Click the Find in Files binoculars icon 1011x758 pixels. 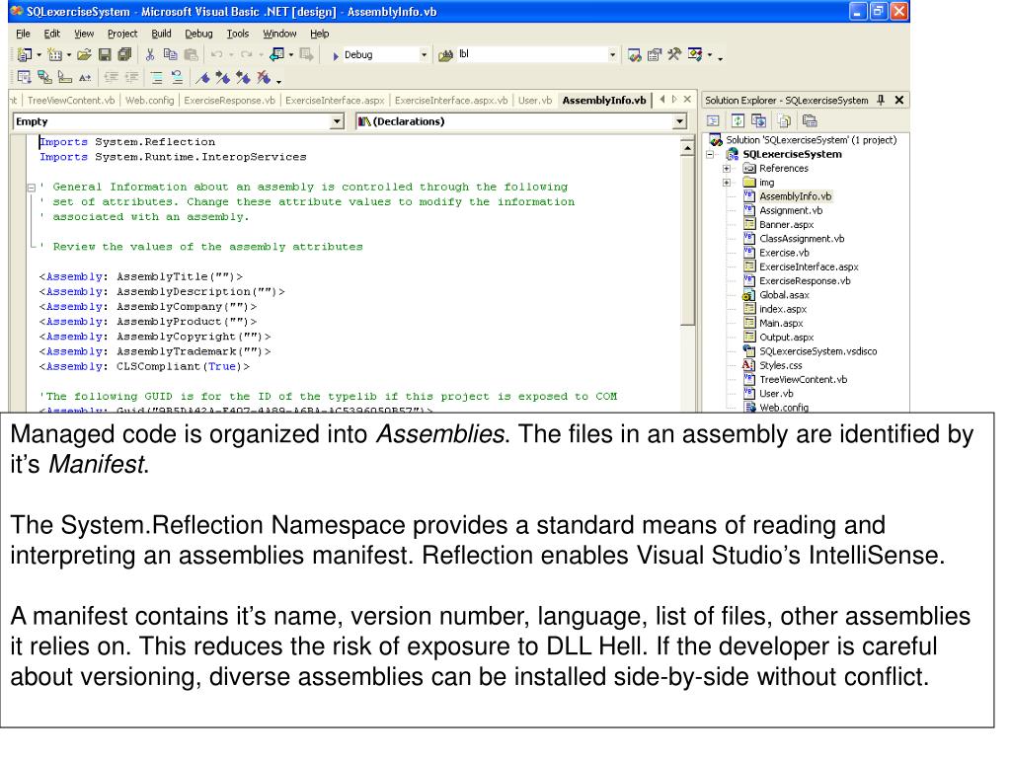coord(445,56)
